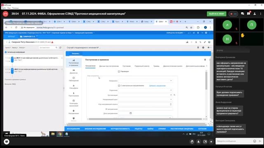This screenshot has height=148, width=264.
Task: Switch to the Направление form tab
Action: point(90,66)
